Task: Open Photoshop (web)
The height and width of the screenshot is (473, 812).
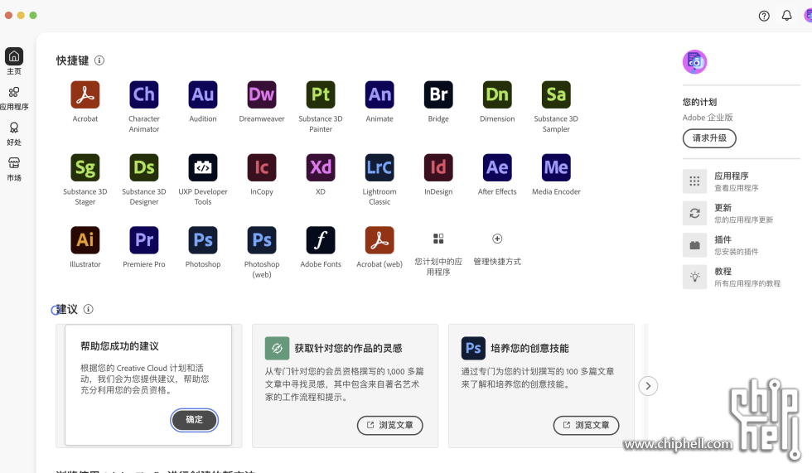Action: tap(262, 240)
